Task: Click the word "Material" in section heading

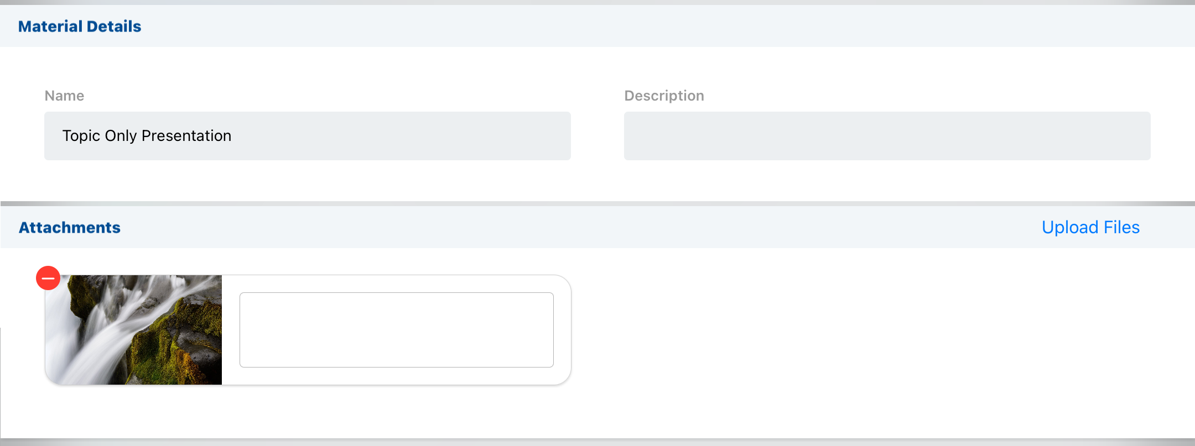Action: pos(50,26)
